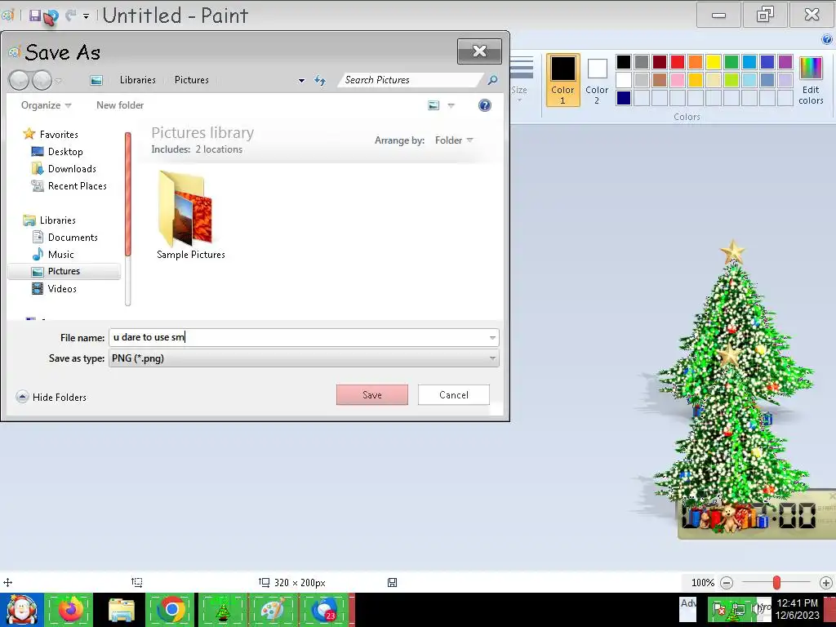Click the Christmas tree app on the taskbar

[x=222, y=609]
